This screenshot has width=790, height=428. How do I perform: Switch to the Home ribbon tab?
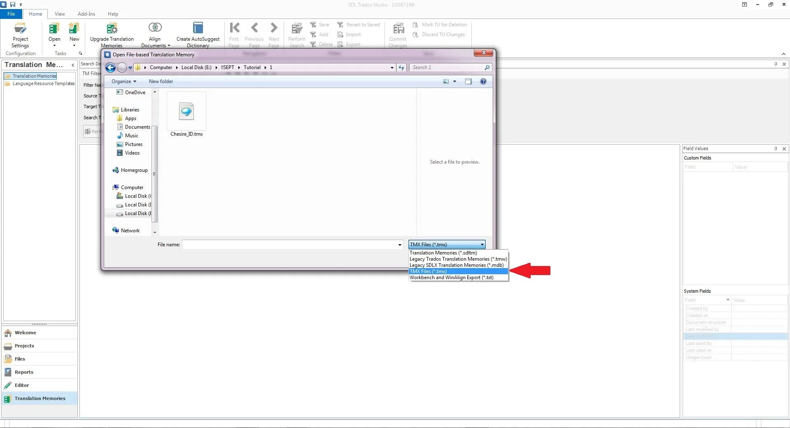coord(35,14)
